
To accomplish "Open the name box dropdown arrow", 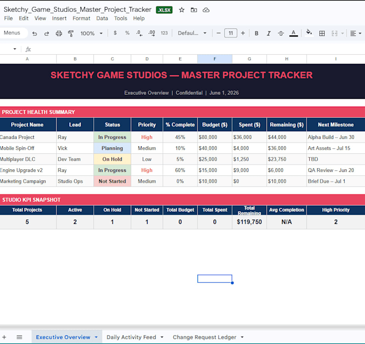I will (x=14, y=49).
